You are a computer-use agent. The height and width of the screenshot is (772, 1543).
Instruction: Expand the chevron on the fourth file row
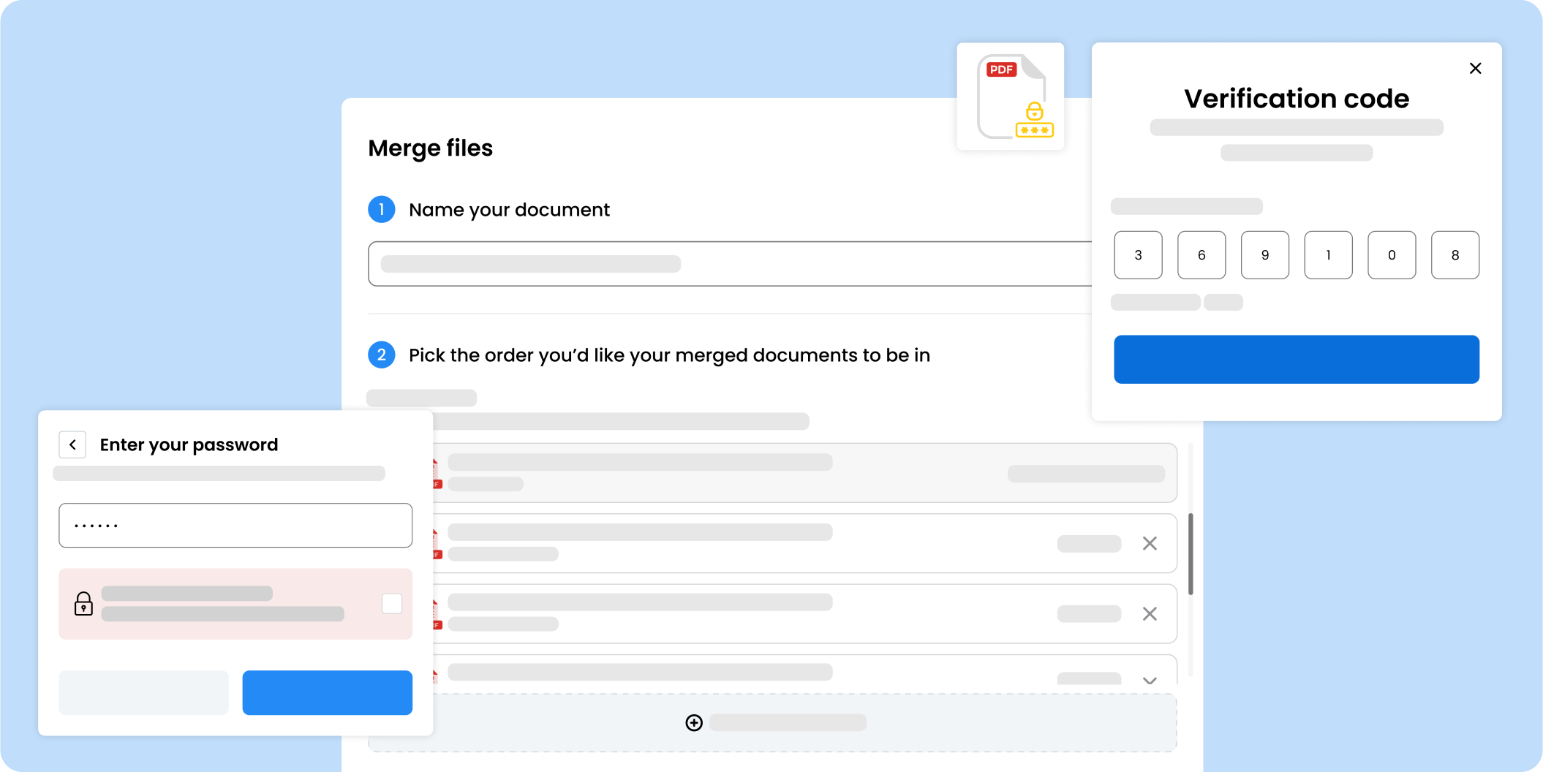click(x=1150, y=681)
